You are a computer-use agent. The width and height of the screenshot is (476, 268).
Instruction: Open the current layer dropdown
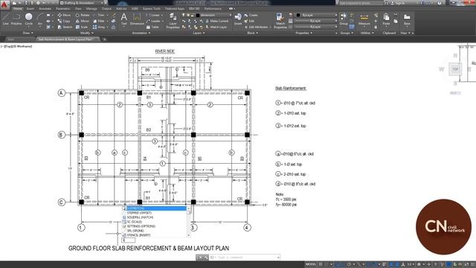(x=207, y=15)
